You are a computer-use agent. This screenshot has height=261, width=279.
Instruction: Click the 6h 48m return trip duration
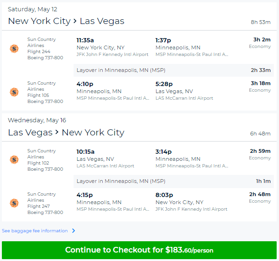260,134
